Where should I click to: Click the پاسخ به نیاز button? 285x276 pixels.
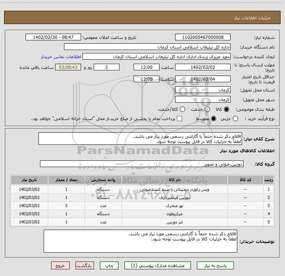click(215, 266)
